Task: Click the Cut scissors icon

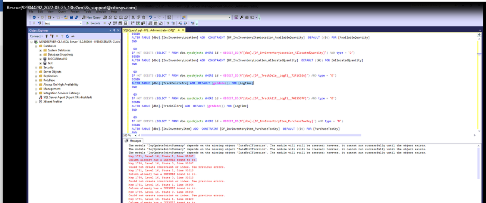Action: click(x=133, y=17)
